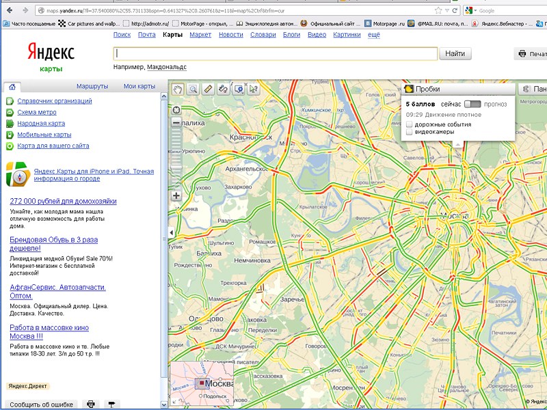Open the Новости service link

pos(230,35)
